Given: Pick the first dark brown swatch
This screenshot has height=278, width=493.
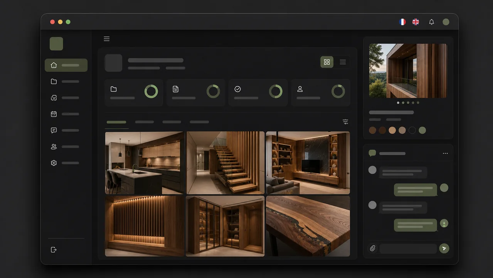Looking at the screenshot, I should (372, 130).
